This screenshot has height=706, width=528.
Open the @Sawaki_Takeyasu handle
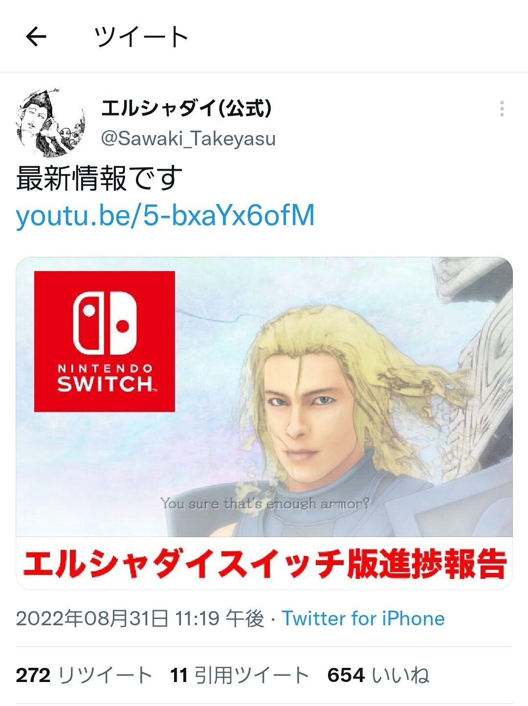(x=188, y=139)
